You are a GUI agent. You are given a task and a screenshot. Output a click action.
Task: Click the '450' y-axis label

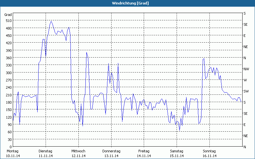(9, 36)
